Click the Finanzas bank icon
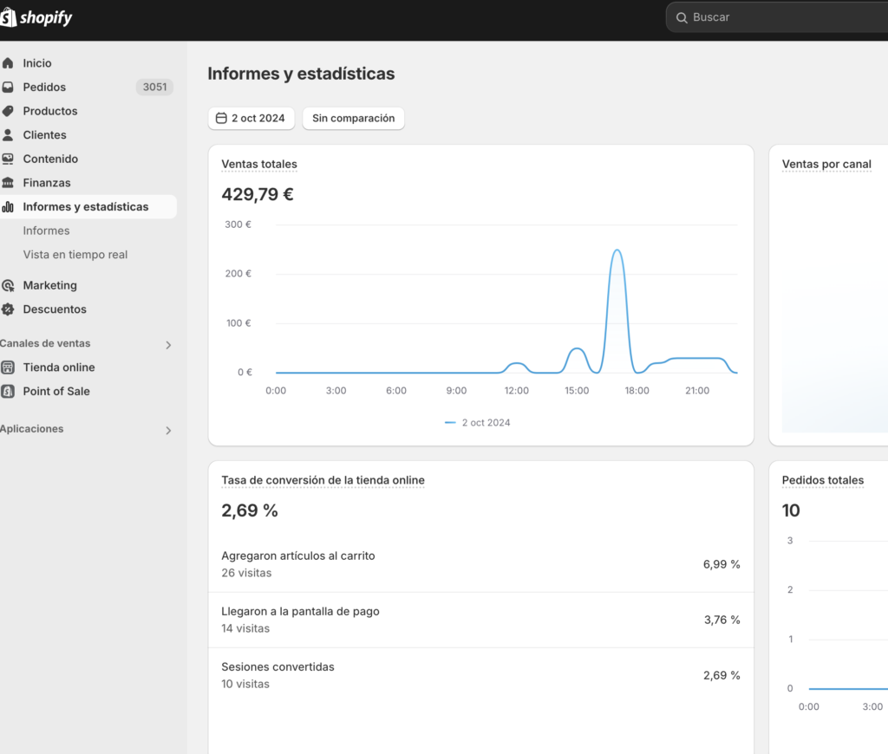 (8, 183)
